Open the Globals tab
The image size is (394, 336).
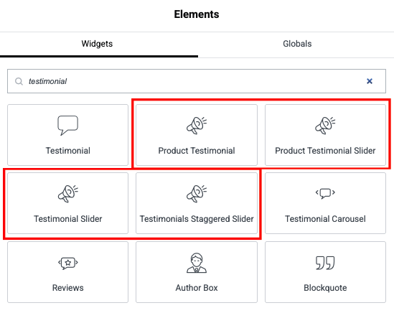click(x=297, y=44)
